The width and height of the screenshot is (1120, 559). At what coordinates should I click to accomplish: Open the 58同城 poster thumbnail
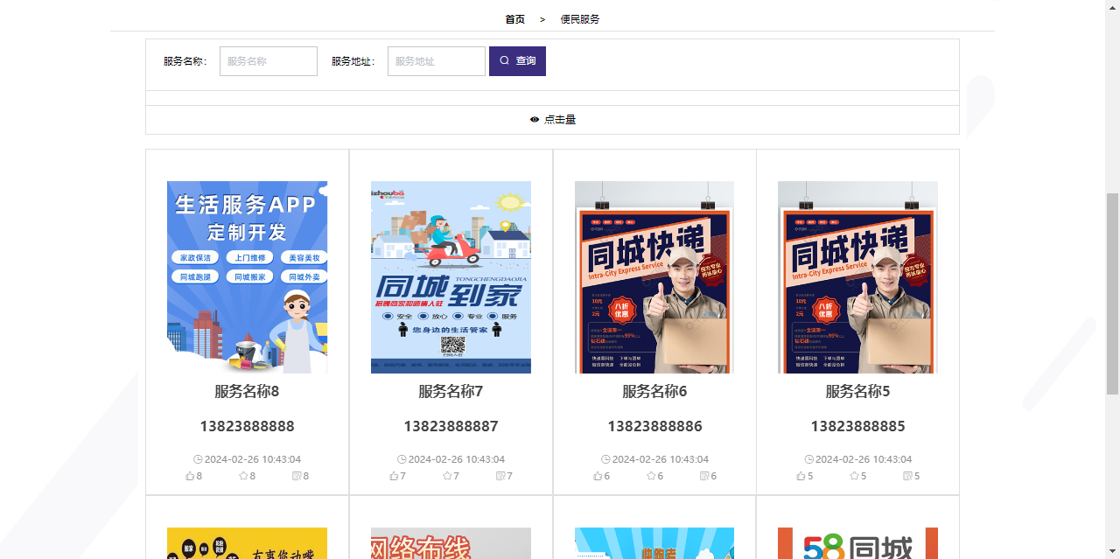(x=857, y=543)
